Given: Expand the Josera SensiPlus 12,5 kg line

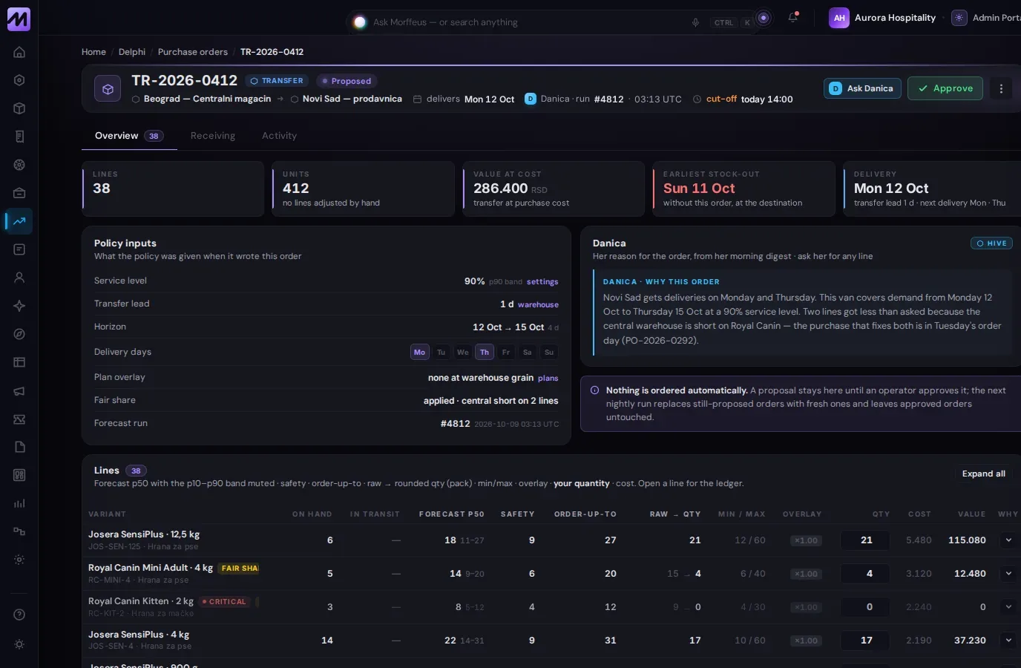Looking at the screenshot, I should [1008, 540].
